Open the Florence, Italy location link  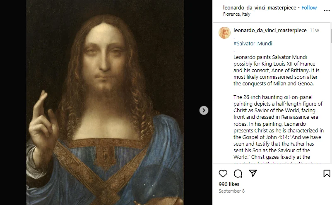[236, 14]
